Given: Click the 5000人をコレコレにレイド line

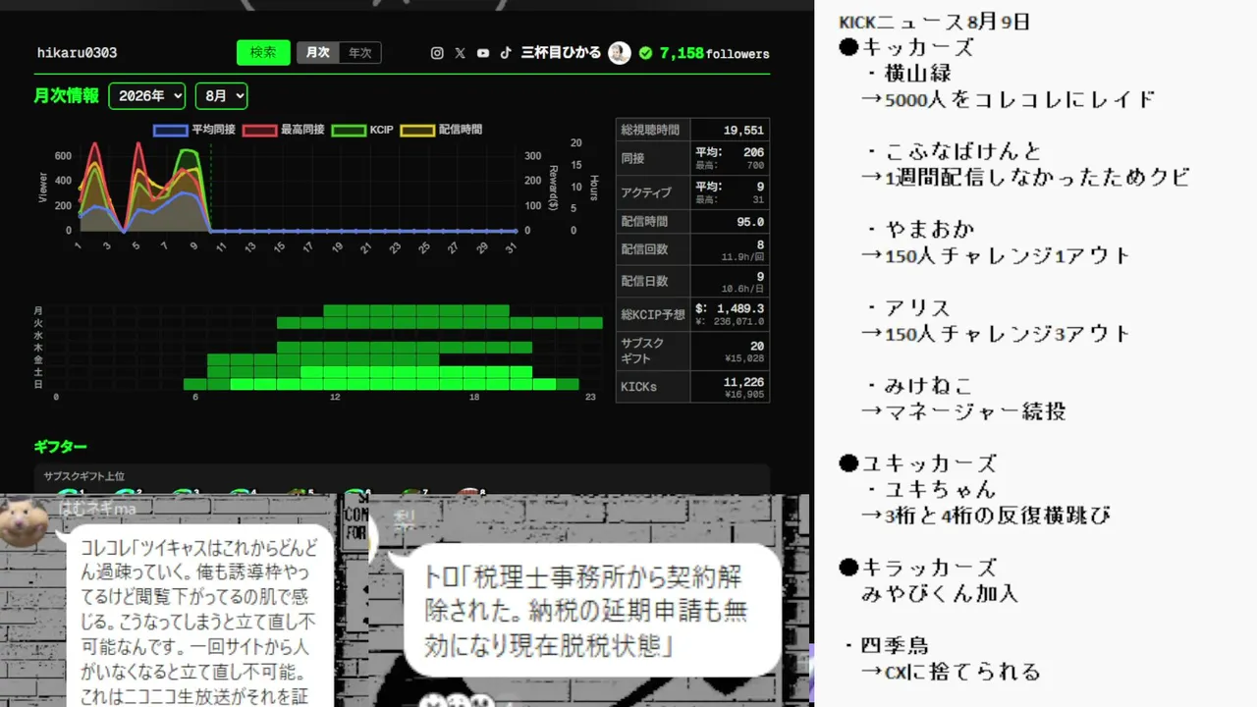Looking at the screenshot, I should (1008, 99).
